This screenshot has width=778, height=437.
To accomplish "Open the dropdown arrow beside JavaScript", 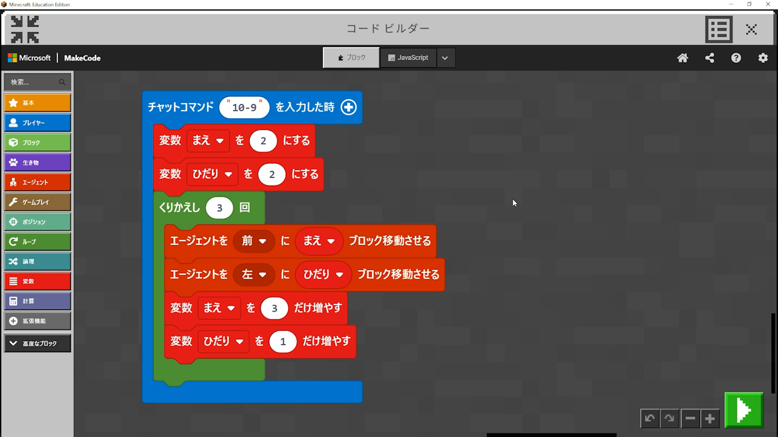I will (445, 58).
